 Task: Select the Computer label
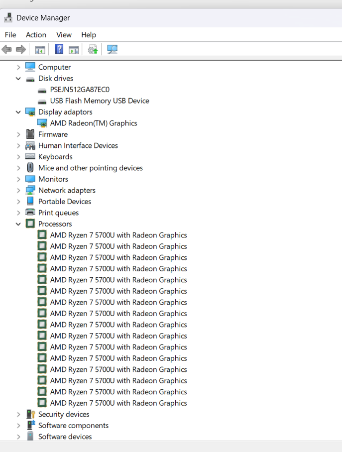[x=54, y=67]
